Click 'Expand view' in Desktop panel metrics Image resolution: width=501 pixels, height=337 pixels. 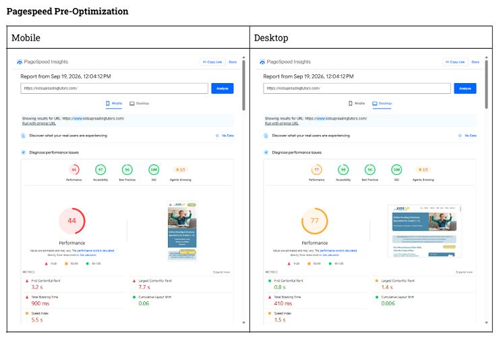point(465,272)
